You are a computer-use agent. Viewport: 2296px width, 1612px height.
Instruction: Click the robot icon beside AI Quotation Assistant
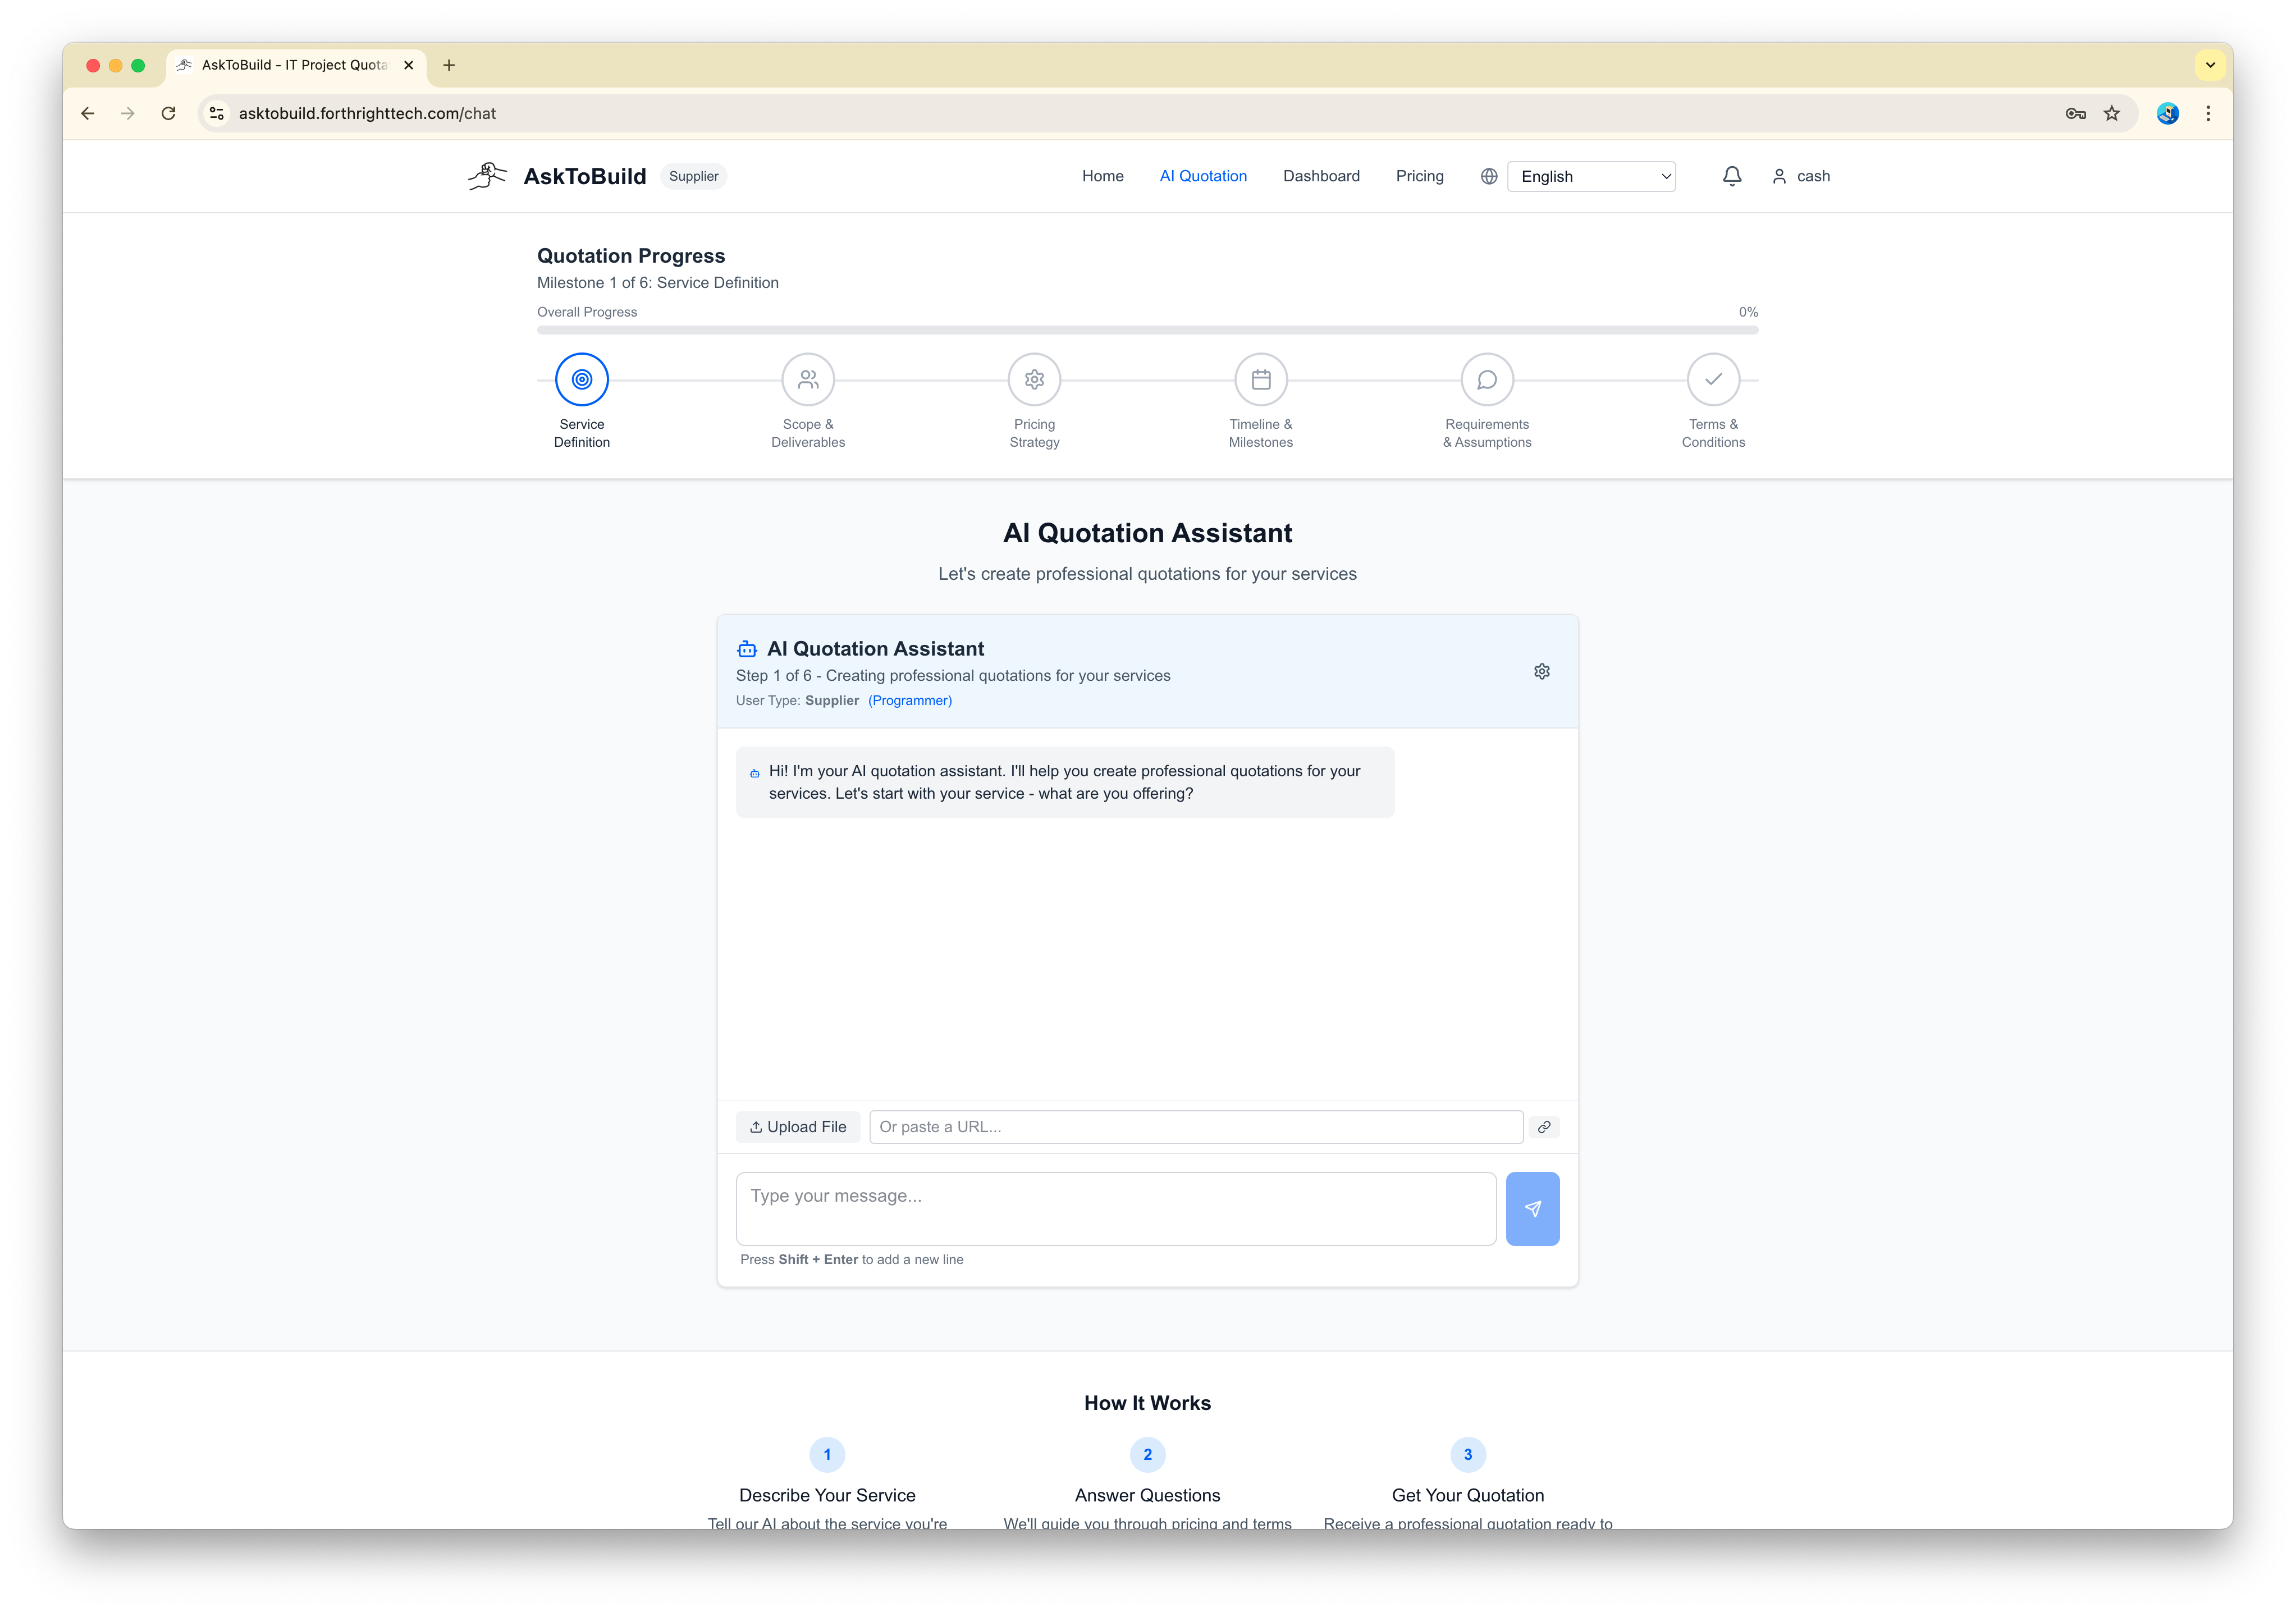[746, 649]
